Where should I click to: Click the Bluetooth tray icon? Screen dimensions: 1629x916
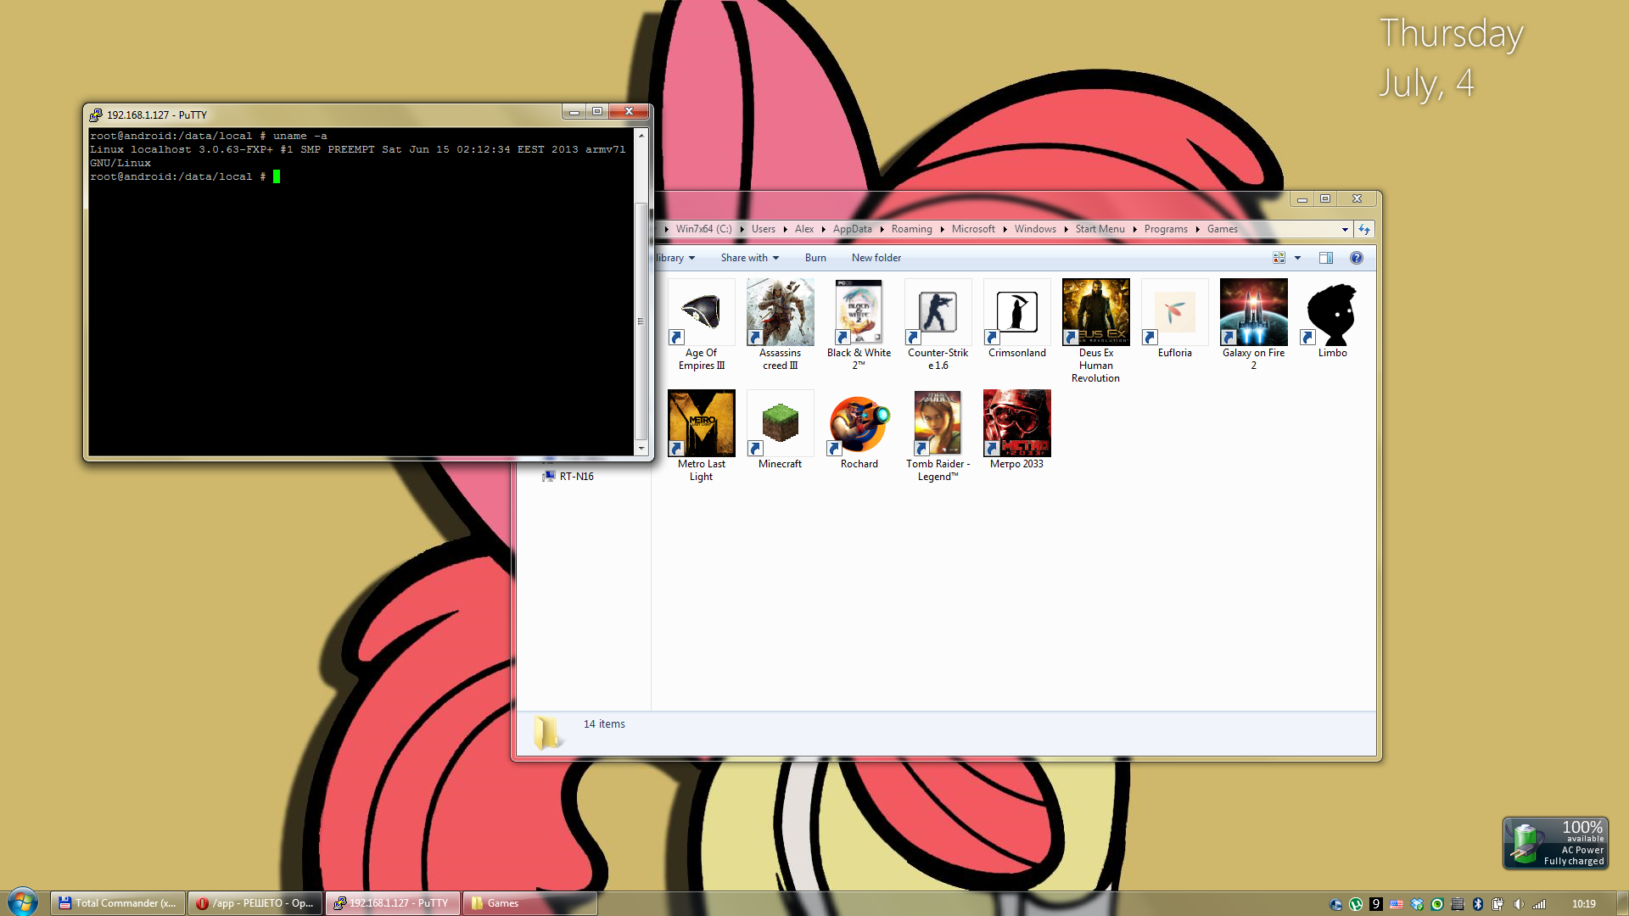tap(1478, 904)
